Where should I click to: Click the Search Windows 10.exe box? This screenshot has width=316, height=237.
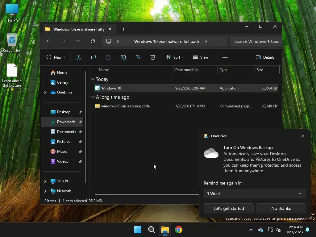256,41
